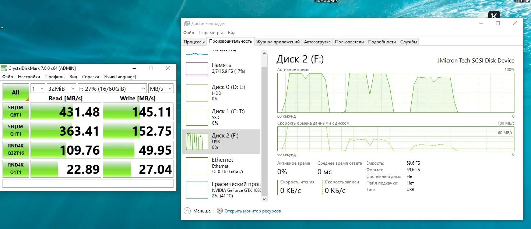Switch to the Пользователи tab
531x229 pixels.
click(349, 42)
